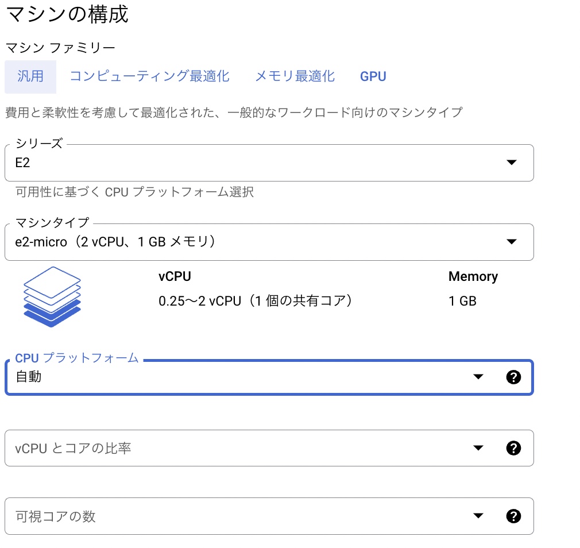Screen dimensions: 580x548
Task: Click the caret arrow in the 可視コアの数 field
Action: click(x=478, y=516)
